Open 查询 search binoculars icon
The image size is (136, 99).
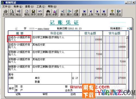(x=48, y=13)
